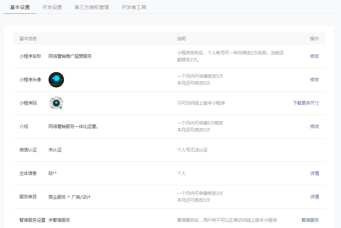Click 修改 for 小程序头像 row
Image resolution: width=341 pixels, height=228 pixels.
315,80
